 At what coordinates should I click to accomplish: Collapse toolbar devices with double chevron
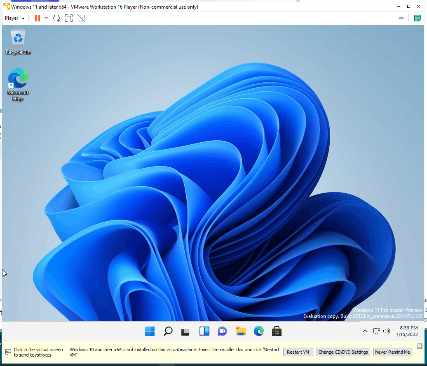(x=401, y=18)
